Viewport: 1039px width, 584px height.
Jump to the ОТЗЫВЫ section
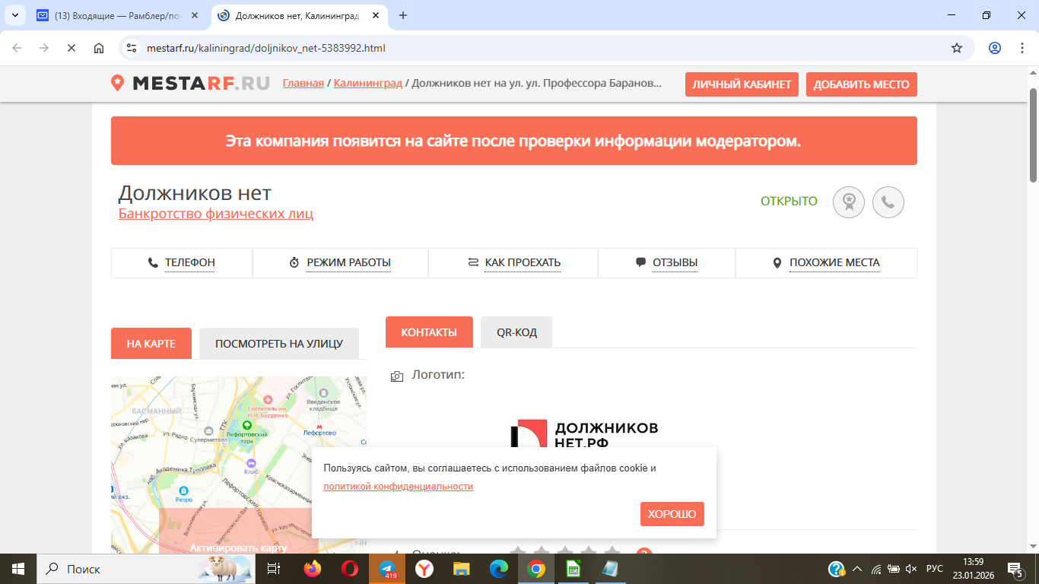pyautogui.click(x=667, y=263)
